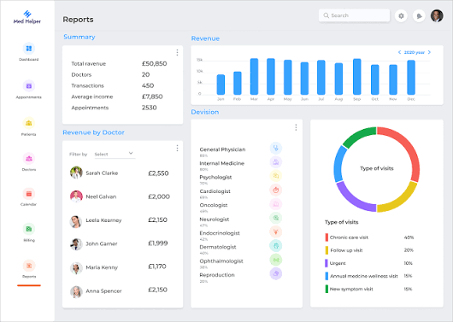453x322 pixels.
Task: Click the Reproduction icon
Action: click(276, 273)
